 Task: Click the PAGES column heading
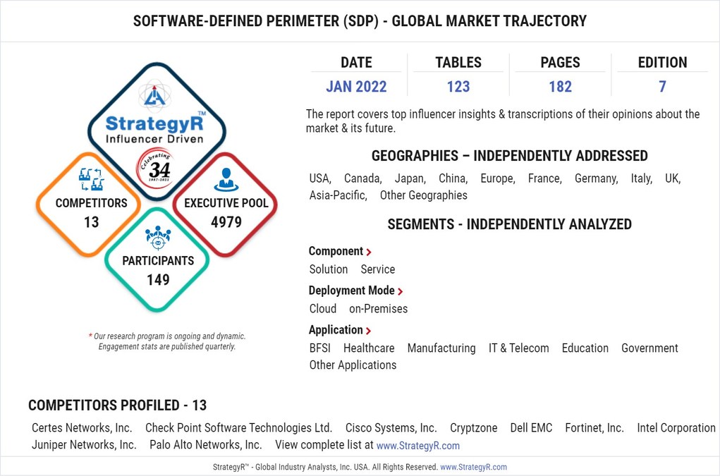click(560, 63)
